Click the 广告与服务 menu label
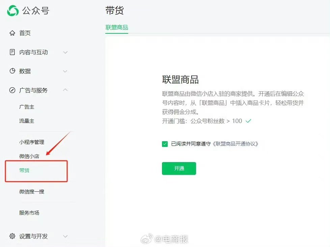The image size is (330, 247). pos(33,90)
